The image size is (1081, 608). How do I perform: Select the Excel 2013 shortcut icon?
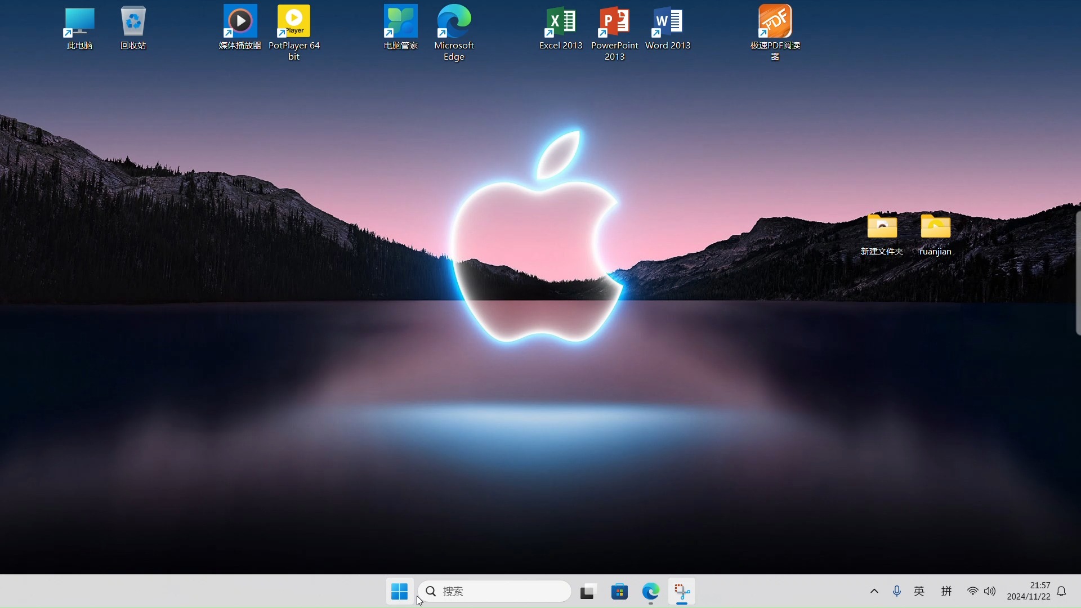click(x=561, y=27)
